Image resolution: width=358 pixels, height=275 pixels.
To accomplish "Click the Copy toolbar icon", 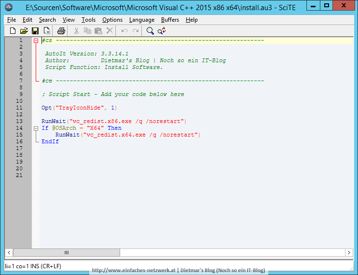I will click(87, 30).
